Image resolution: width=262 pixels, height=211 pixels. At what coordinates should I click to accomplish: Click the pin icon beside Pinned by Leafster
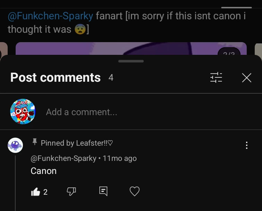point(34,142)
